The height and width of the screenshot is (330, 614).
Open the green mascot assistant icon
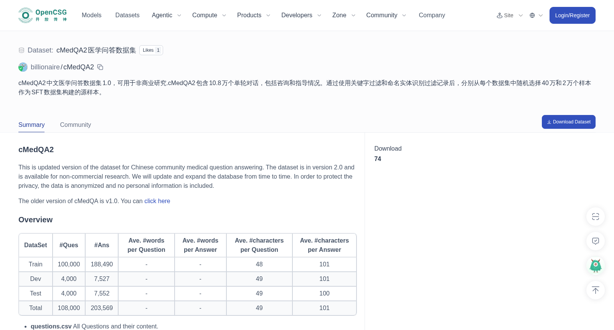tap(596, 266)
